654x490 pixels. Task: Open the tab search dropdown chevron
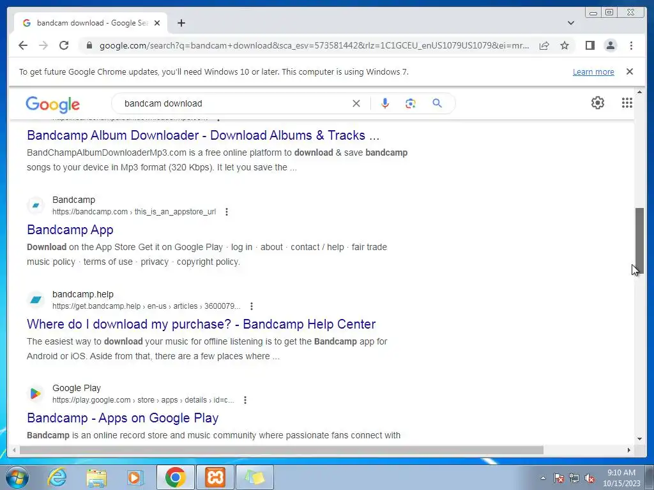[571, 23]
